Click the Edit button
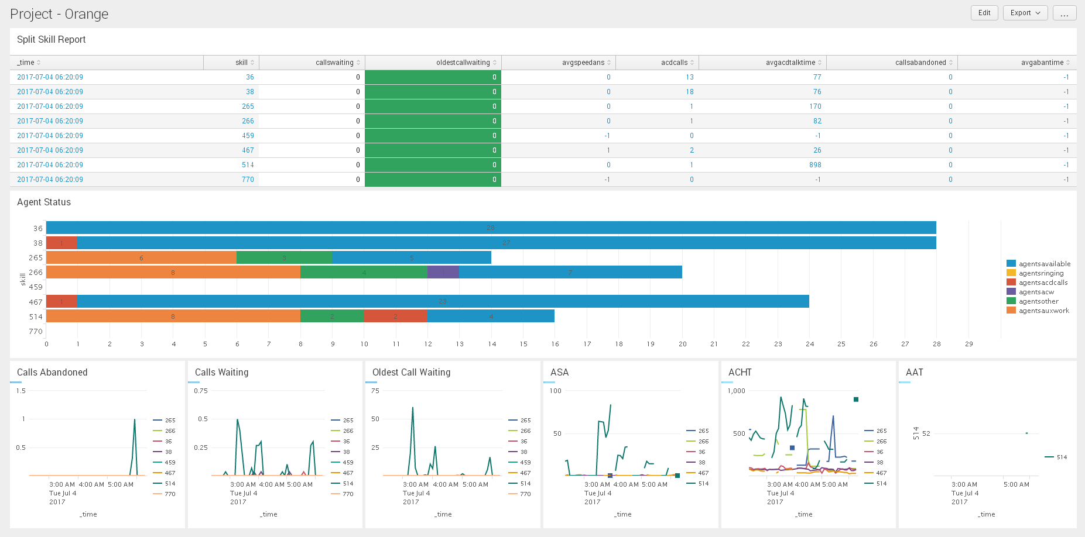 coord(984,13)
